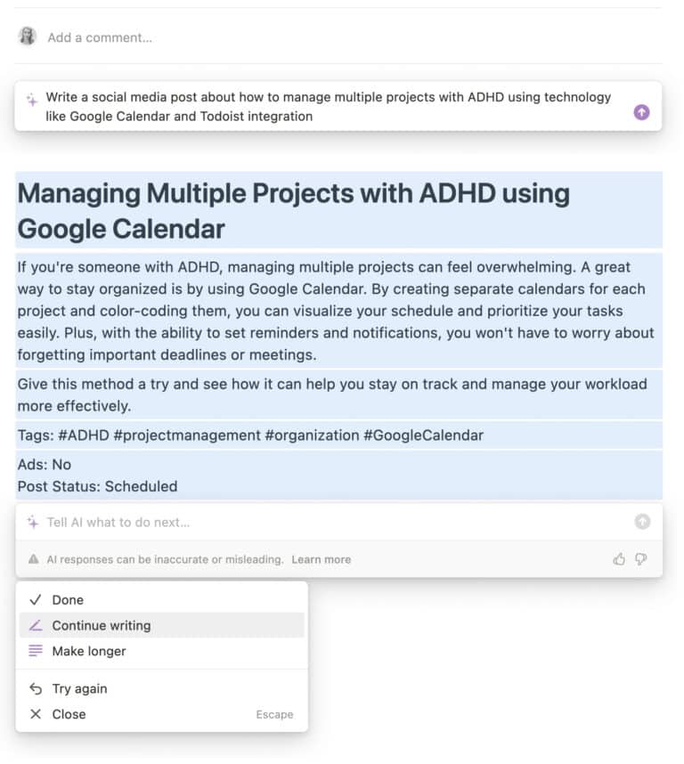This screenshot has width=684, height=764.
Task: Click the Tags line with the #ADHD hashtags
Action: click(x=250, y=435)
